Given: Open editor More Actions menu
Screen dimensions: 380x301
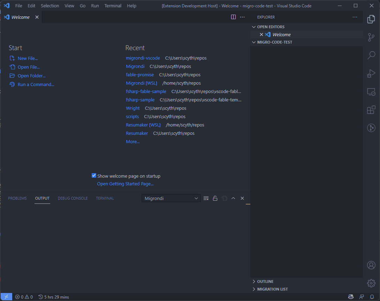Looking at the screenshot, I should (242, 17).
